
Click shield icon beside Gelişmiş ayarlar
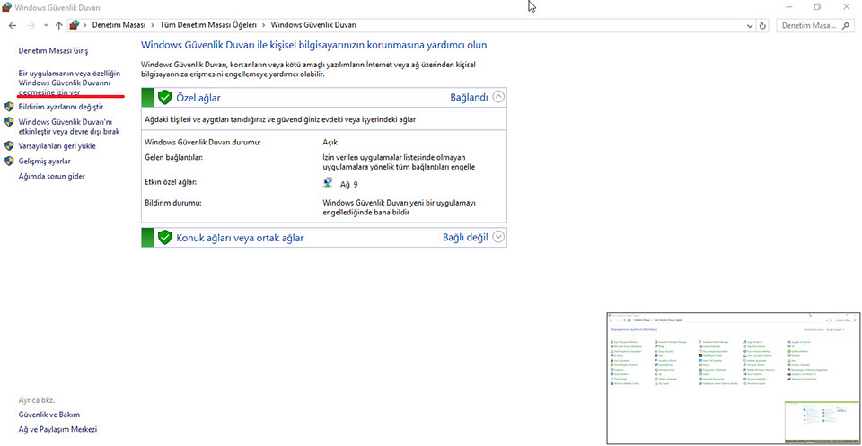pyautogui.click(x=9, y=161)
